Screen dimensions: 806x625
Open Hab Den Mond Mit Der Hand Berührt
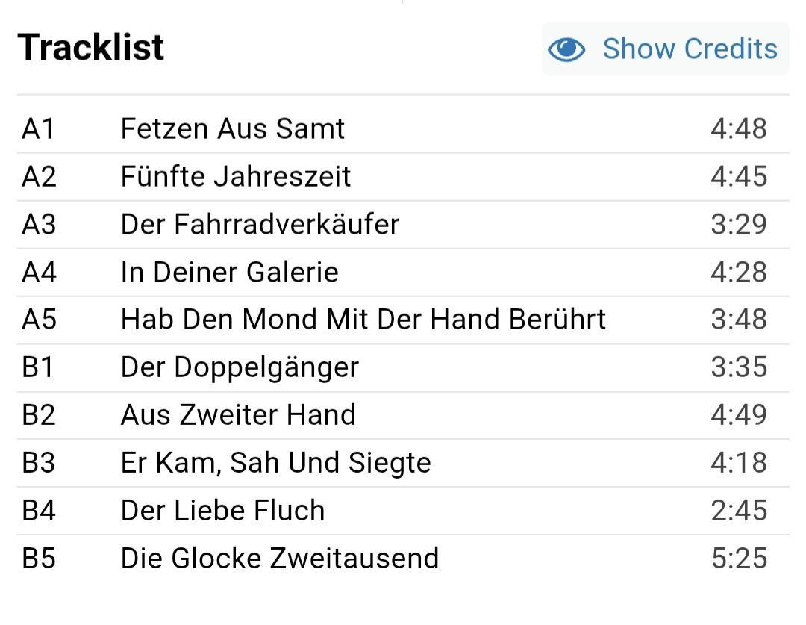363,320
